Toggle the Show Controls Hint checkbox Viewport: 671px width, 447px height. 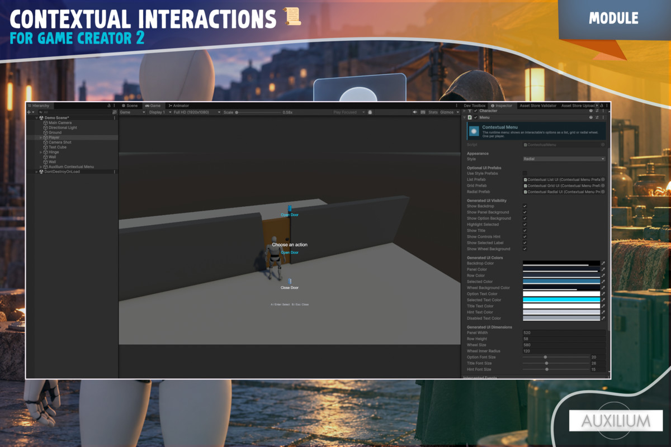(524, 237)
